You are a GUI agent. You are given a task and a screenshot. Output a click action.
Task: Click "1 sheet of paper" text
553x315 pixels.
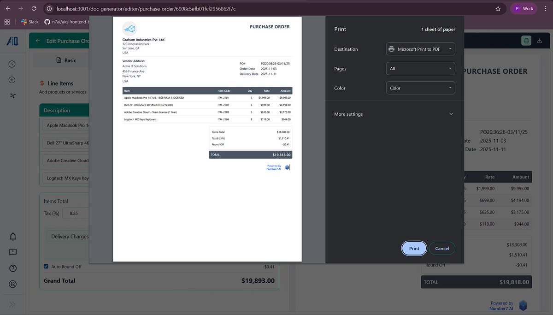pyautogui.click(x=438, y=30)
